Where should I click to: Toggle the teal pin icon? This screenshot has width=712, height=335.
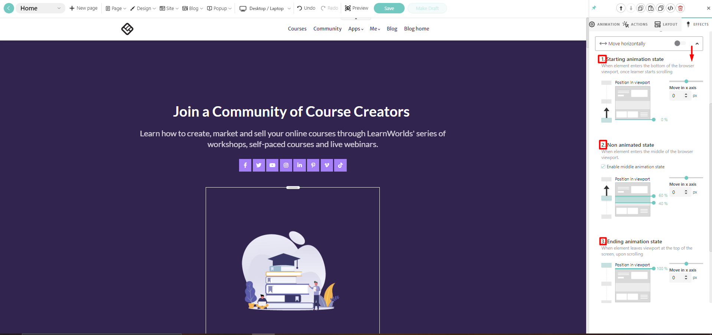pyautogui.click(x=594, y=7)
